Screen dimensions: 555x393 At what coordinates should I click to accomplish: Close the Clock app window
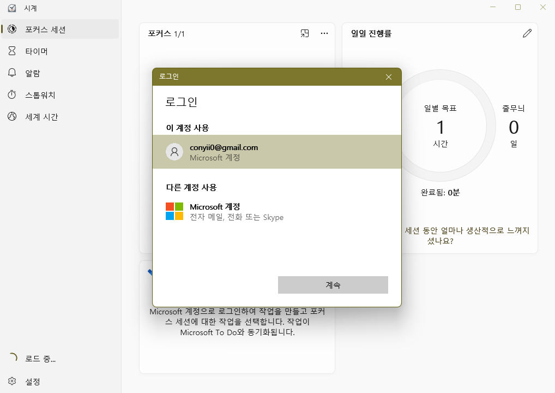pos(543,7)
